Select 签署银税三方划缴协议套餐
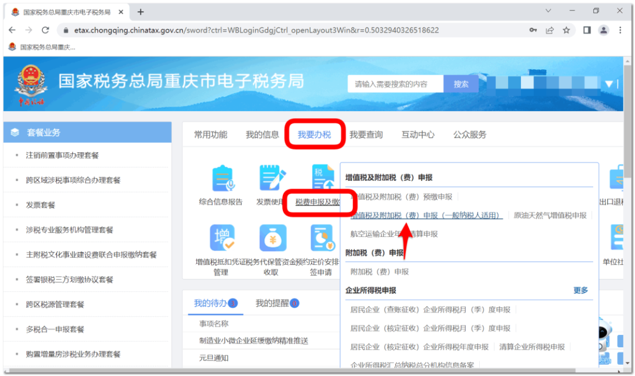 (69, 280)
